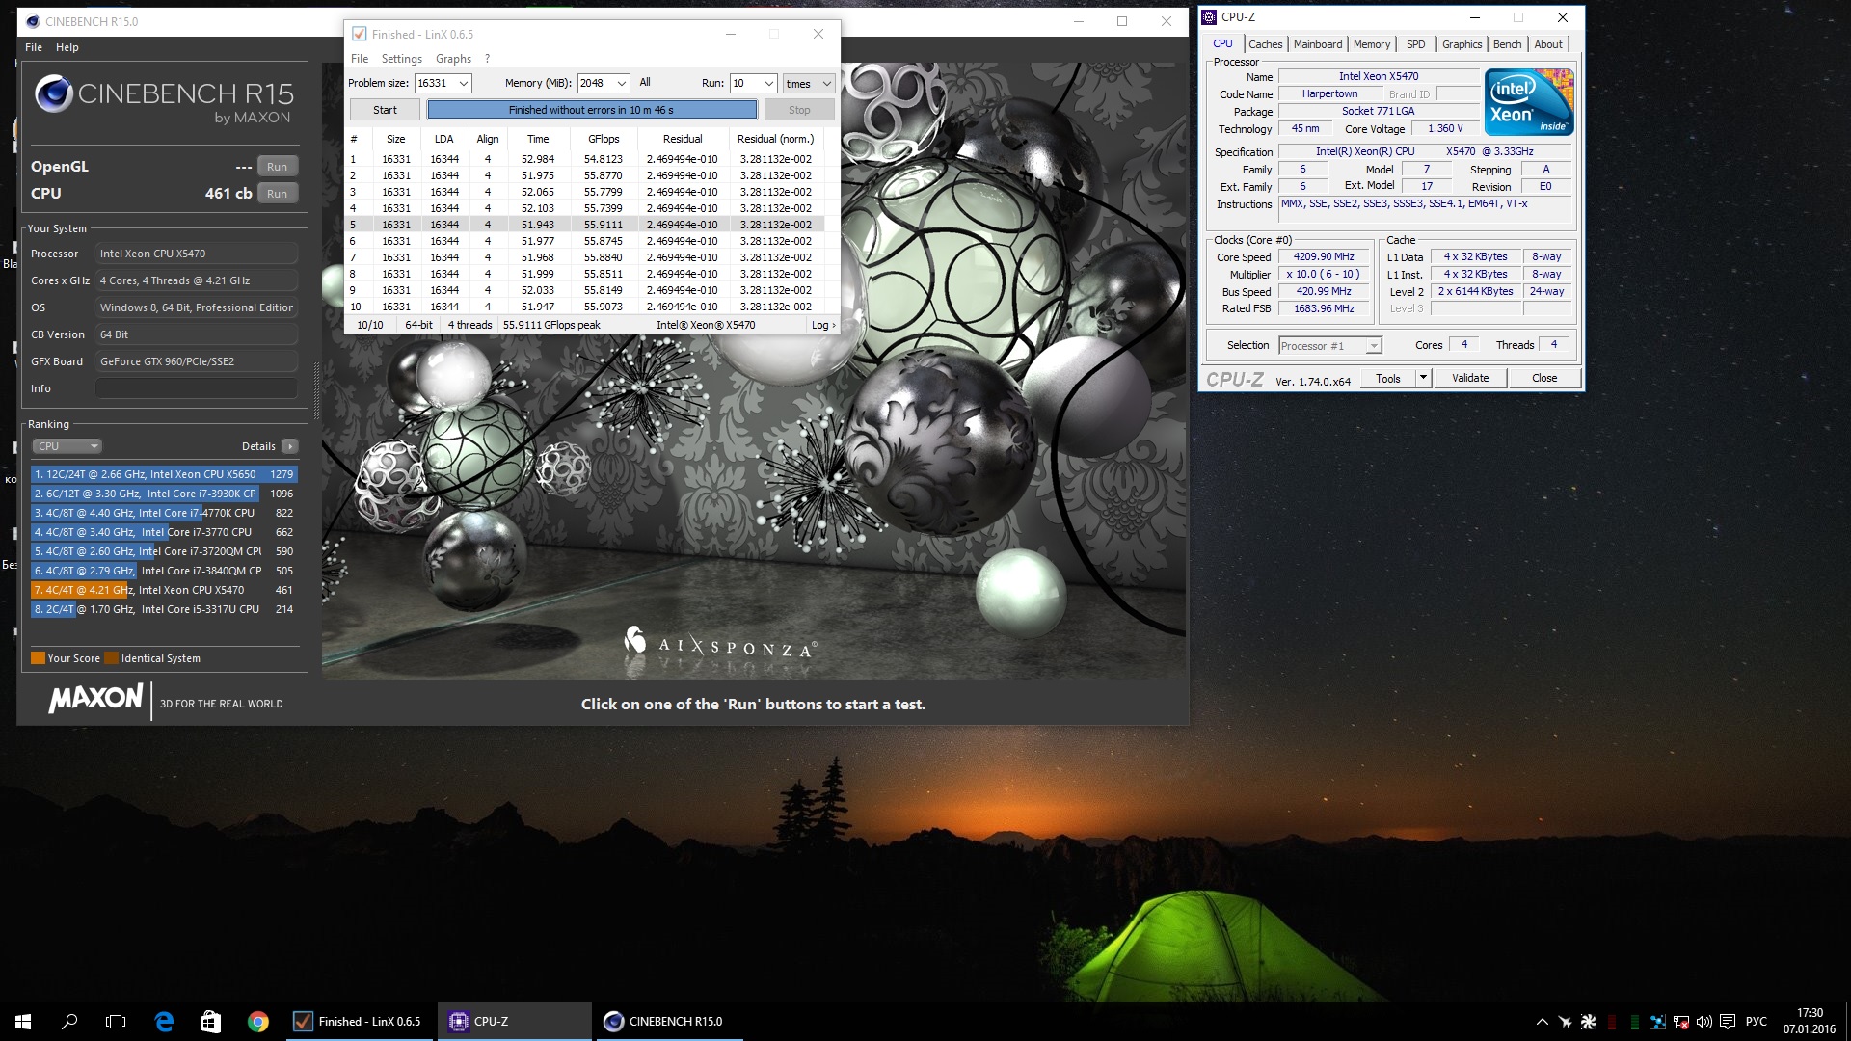Expand the CPU-Z processor Selection dropdown
This screenshot has width=1851, height=1041.
click(1374, 346)
